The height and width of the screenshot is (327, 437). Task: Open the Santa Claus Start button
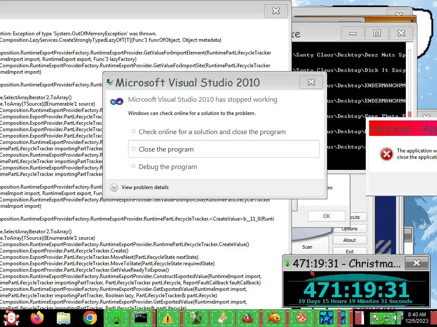11,318
